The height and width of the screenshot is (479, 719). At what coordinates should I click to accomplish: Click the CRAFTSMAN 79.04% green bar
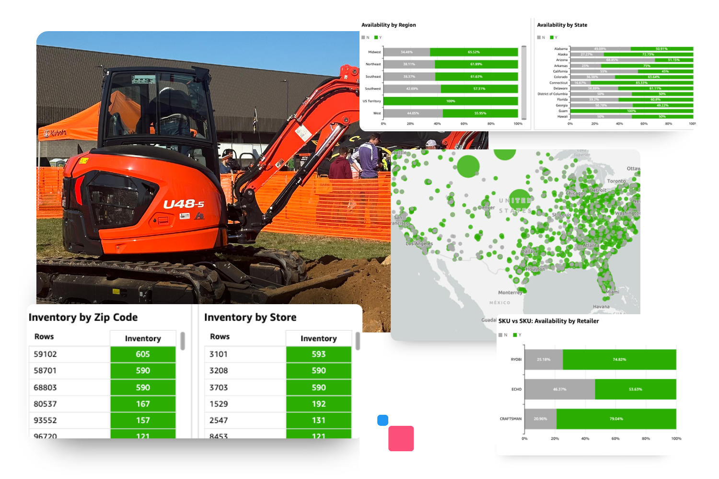616,419
